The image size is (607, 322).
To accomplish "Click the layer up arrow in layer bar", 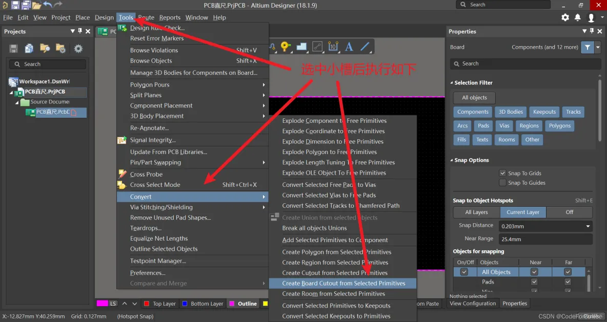I will coord(124,304).
